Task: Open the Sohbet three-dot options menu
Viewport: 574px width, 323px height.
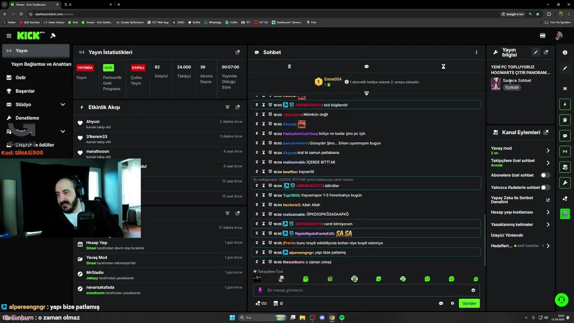Action: pyautogui.click(x=476, y=52)
